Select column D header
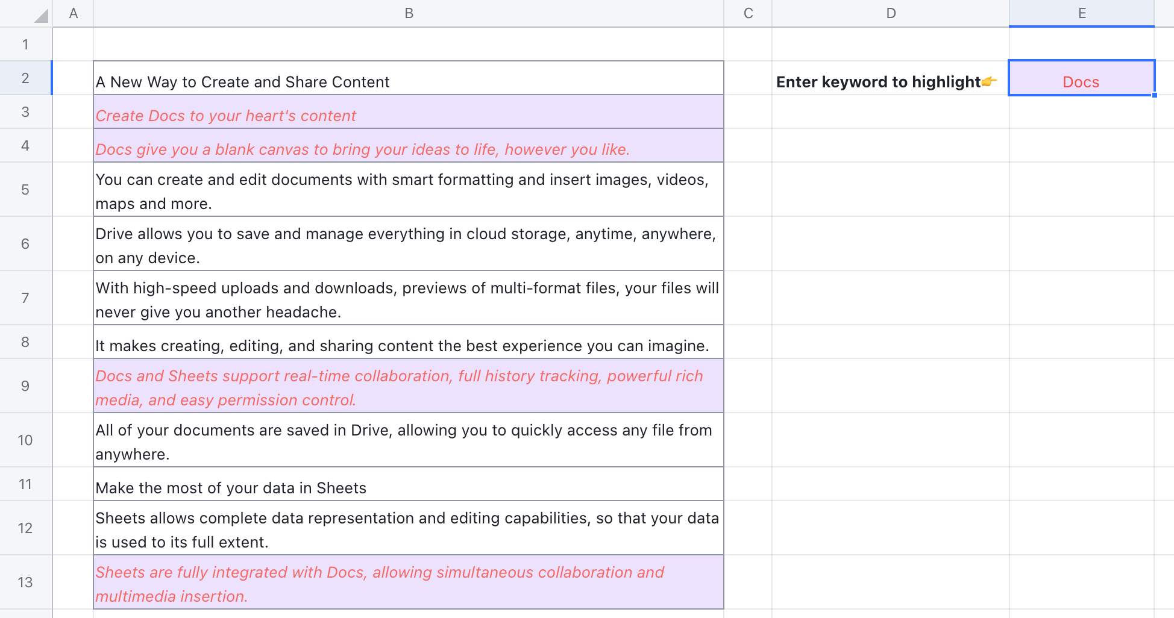The height and width of the screenshot is (618, 1174). click(891, 13)
